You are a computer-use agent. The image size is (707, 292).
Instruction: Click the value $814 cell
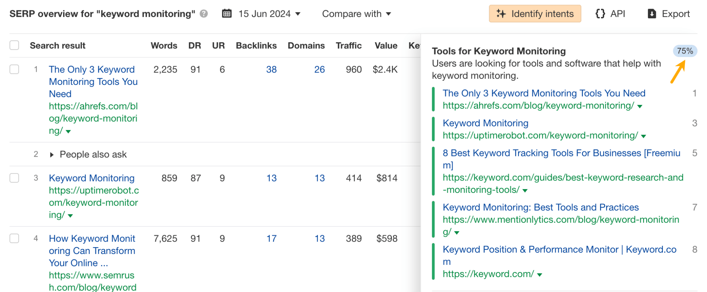387,178
